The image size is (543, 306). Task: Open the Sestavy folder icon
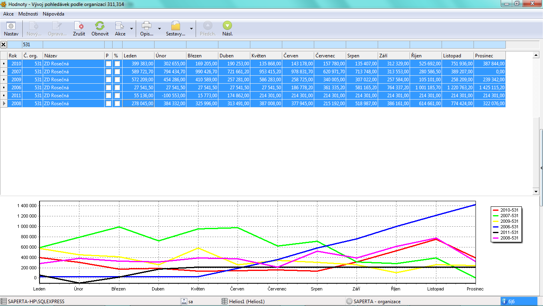pyautogui.click(x=176, y=26)
